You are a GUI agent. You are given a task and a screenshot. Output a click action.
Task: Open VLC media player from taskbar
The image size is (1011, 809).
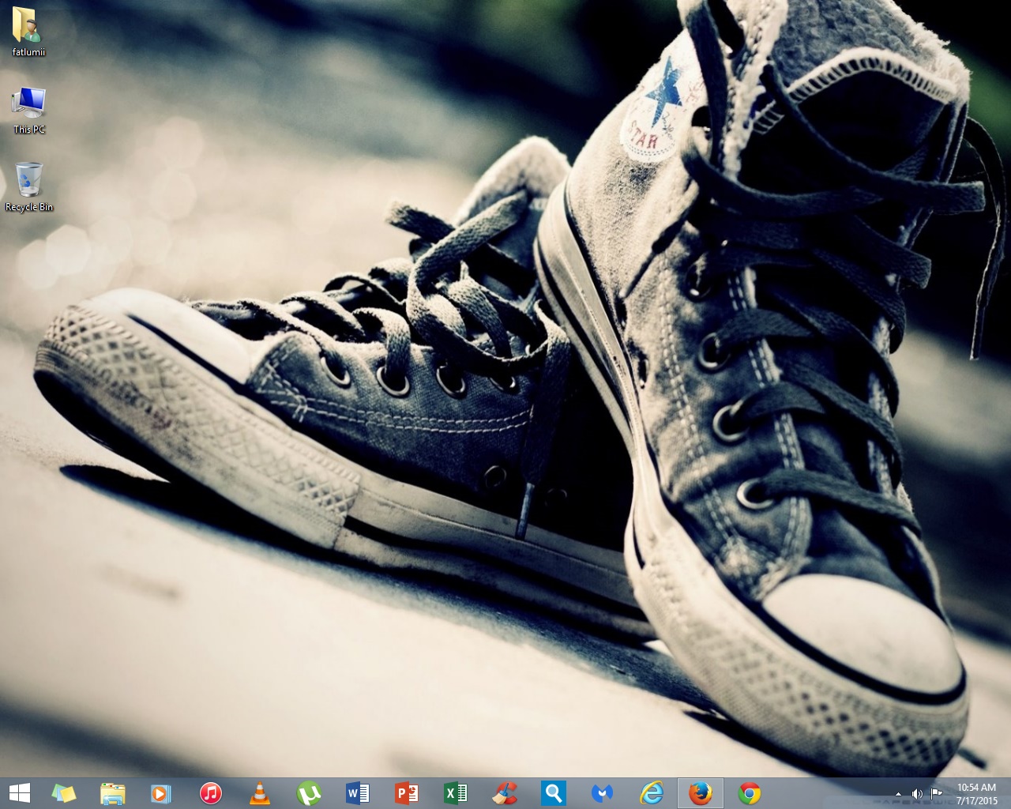coord(259,792)
